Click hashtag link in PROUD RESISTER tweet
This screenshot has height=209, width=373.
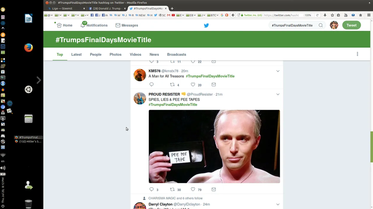click(173, 105)
